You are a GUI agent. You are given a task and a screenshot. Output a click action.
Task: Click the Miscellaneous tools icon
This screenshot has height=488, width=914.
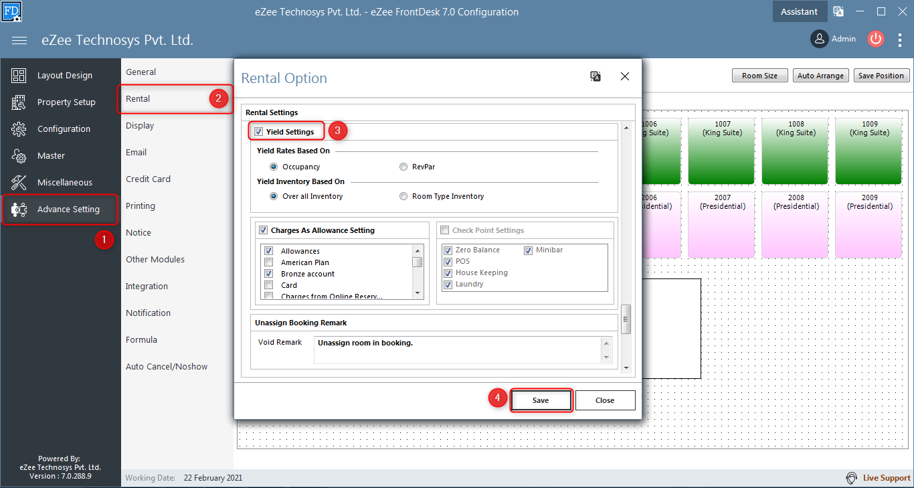coord(19,183)
